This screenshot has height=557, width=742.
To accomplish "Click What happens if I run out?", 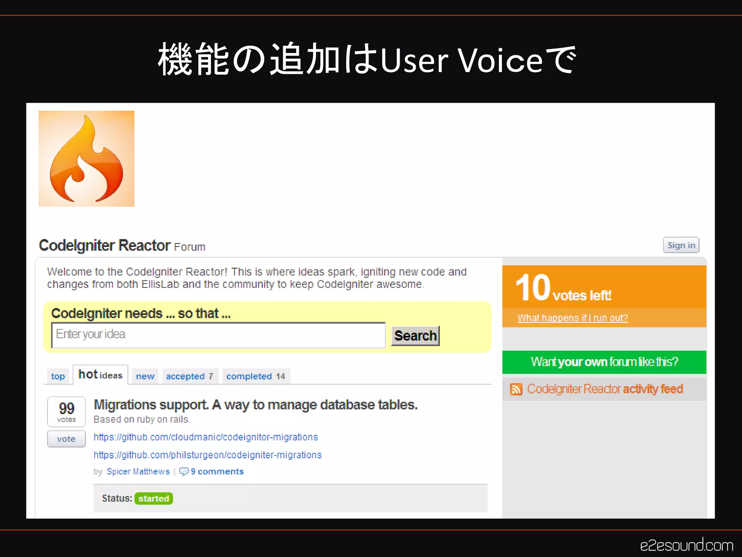I will point(572,318).
